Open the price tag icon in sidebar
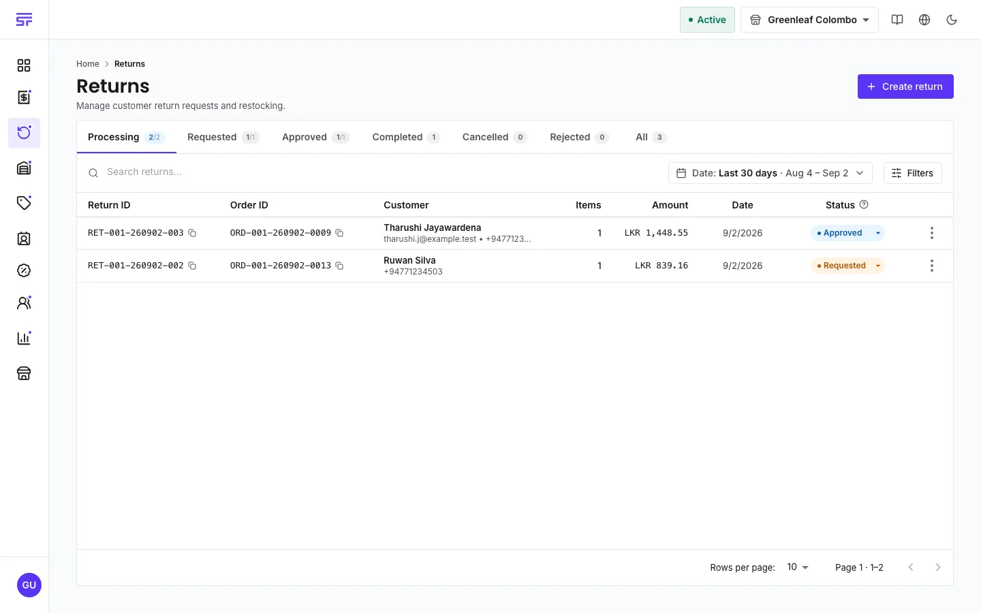The width and height of the screenshot is (981, 613). 24,203
